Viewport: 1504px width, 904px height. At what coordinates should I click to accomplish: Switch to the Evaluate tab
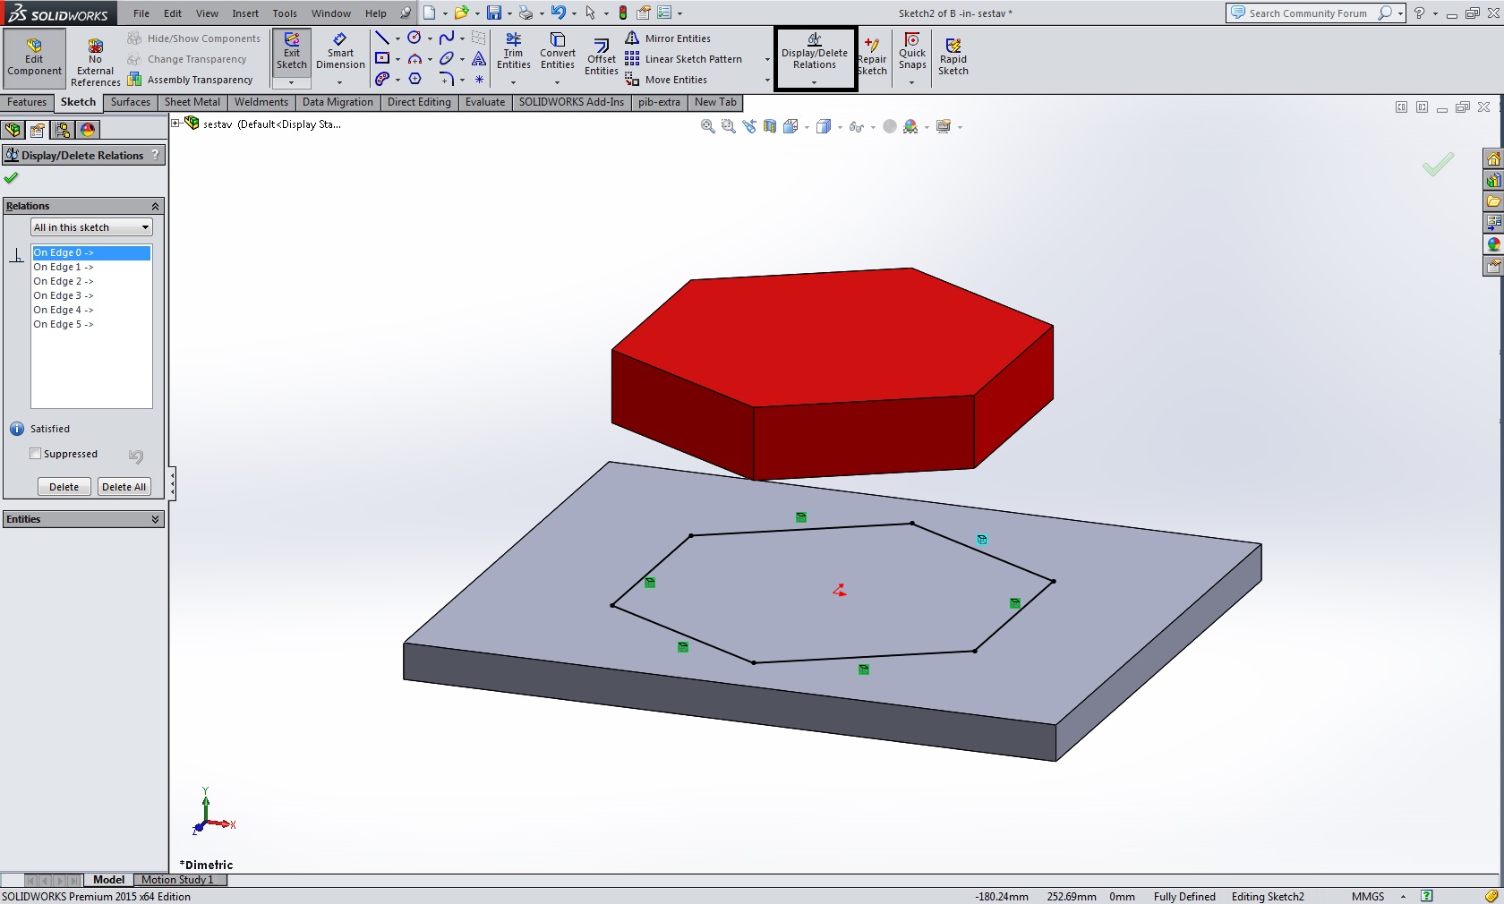coord(484,102)
